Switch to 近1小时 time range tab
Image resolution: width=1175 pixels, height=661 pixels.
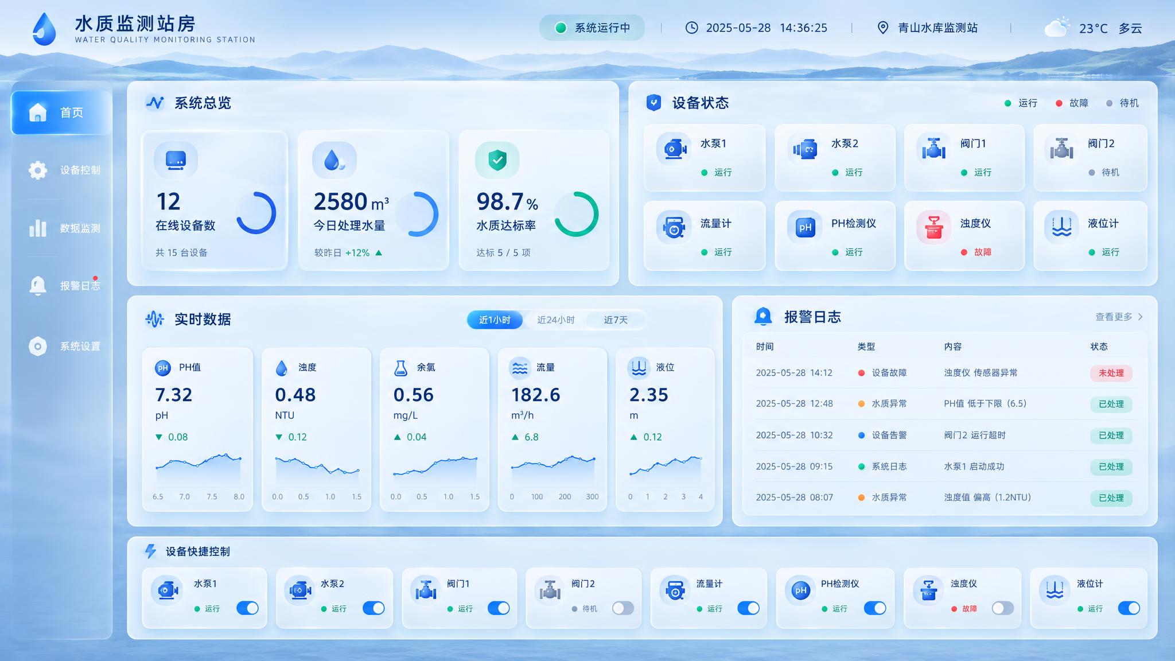point(495,320)
